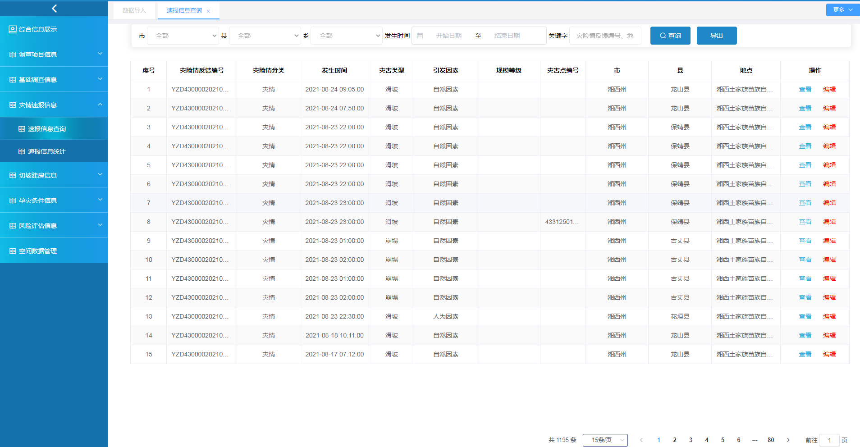Open the 市 city dropdown
860x447 pixels.
click(x=183, y=36)
